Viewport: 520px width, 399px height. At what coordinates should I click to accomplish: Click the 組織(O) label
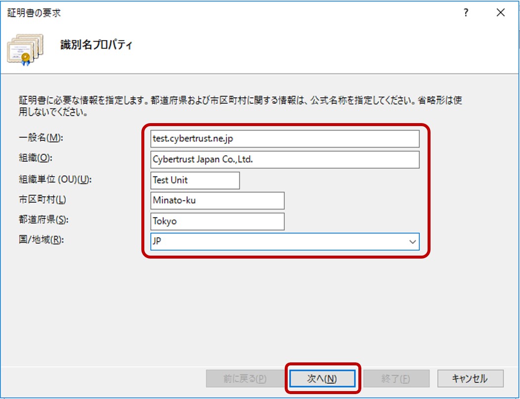(35, 158)
